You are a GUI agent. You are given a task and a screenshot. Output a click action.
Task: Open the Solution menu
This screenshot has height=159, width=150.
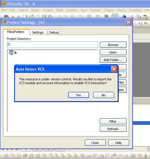(x=72, y=10)
